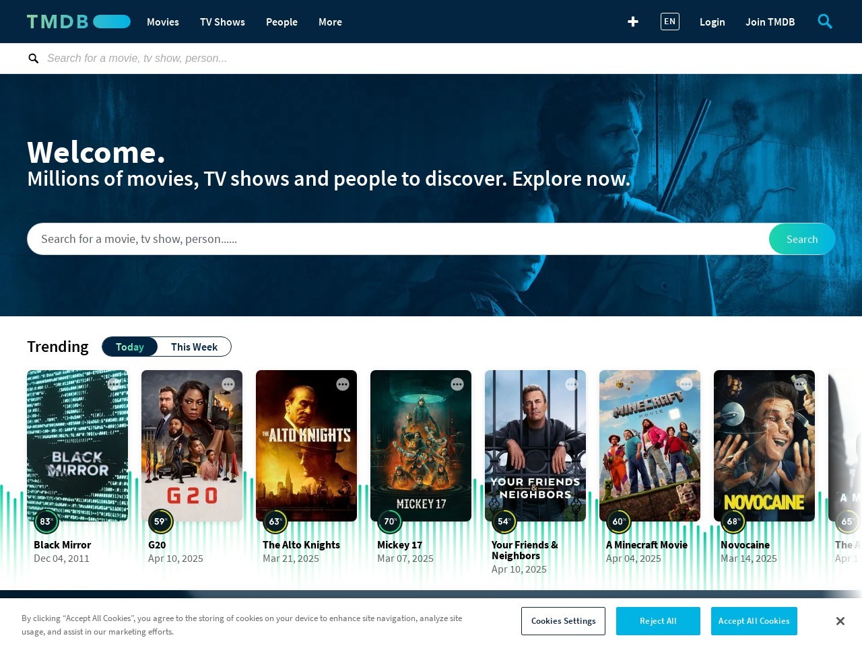Click Accept All Cookies button
The width and height of the screenshot is (862, 646).
click(754, 621)
